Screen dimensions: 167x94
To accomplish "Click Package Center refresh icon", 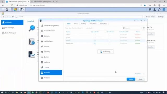I will (x=13, y=17).
